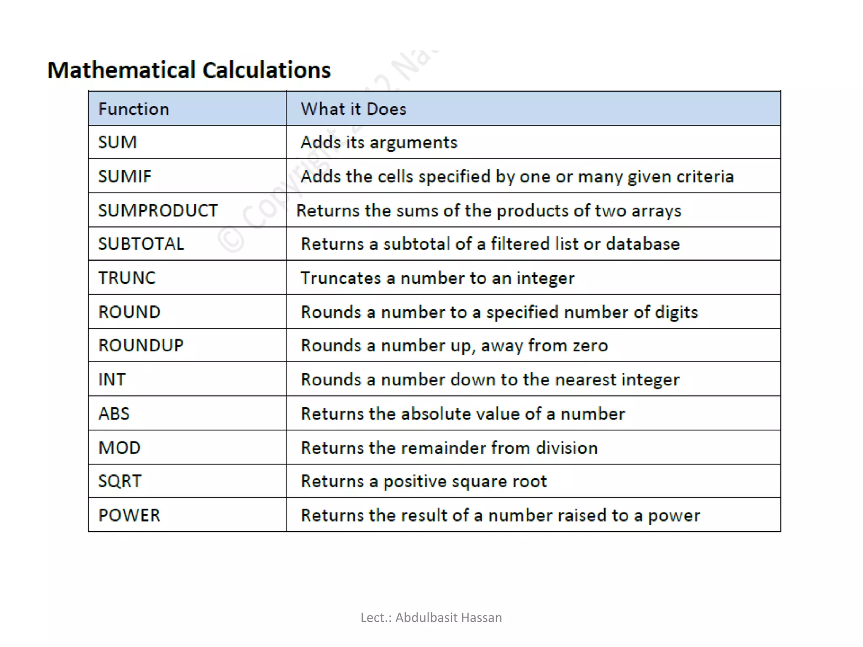
Task: Click the SUMIF function cell
Action: (187, 176)
